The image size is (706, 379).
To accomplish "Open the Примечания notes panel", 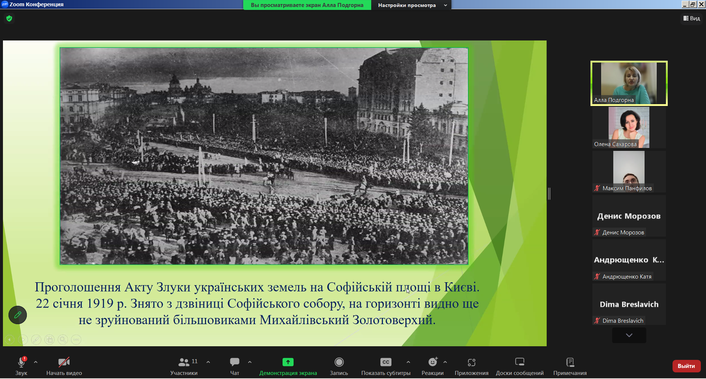I will (570, 366).
